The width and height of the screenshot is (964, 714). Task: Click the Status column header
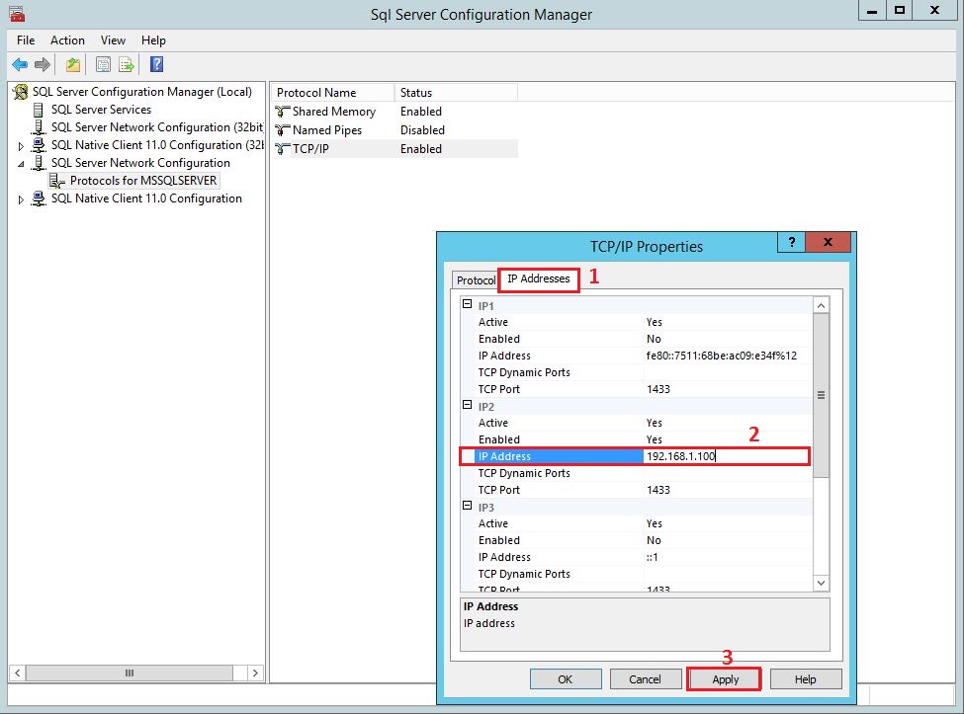coord(456,93)
